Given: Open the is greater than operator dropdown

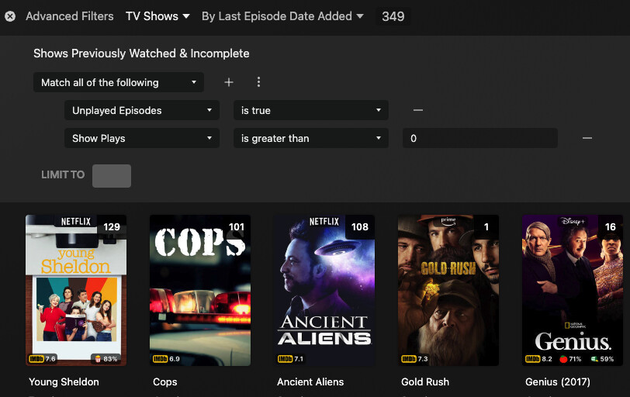Looking at the screenshot, I should point(311,139).
